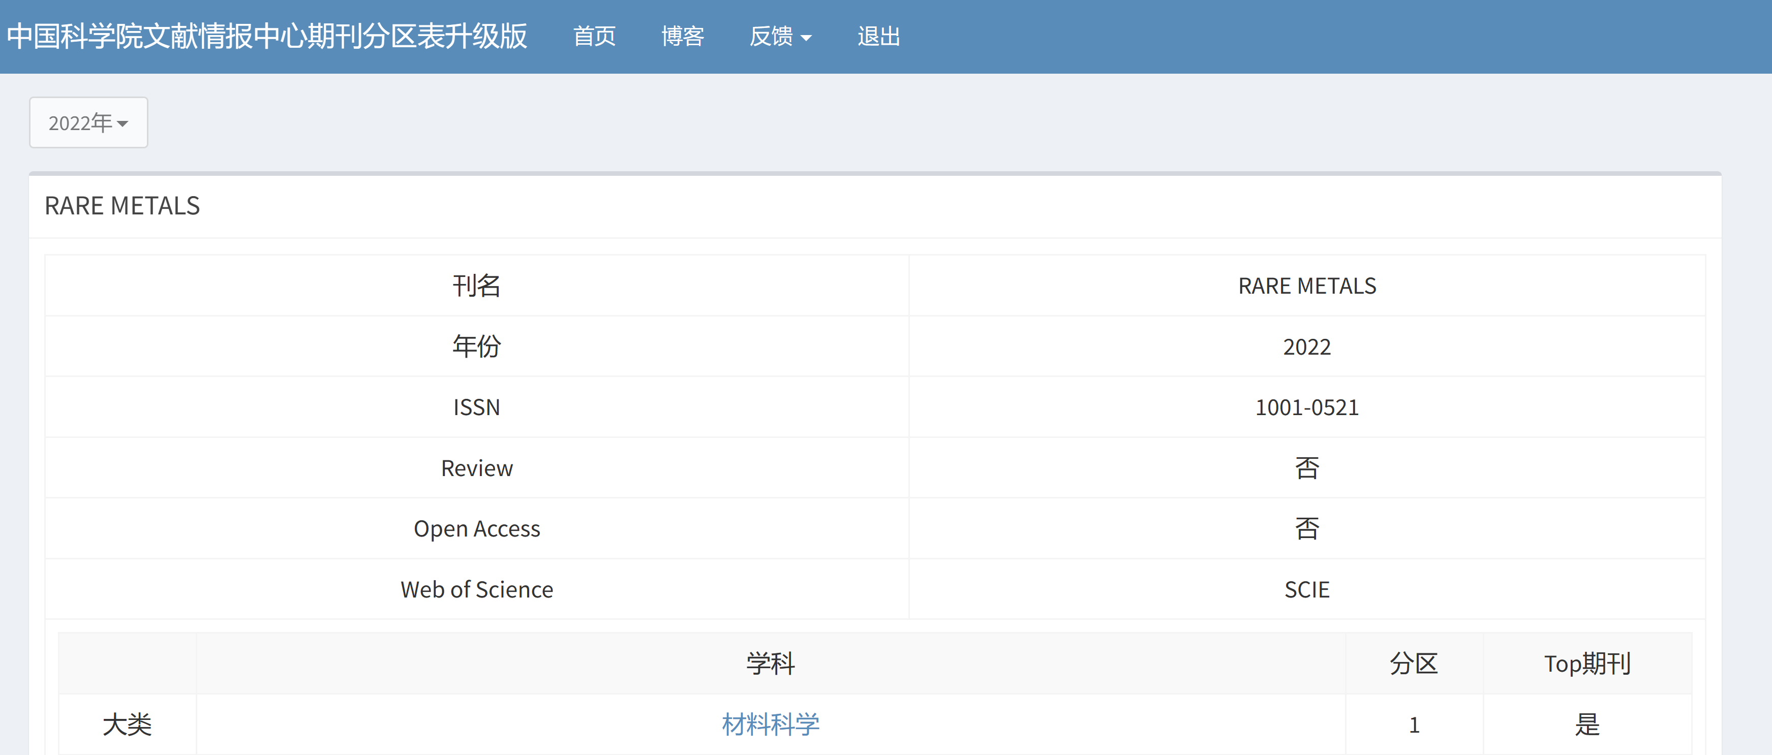
Task: Open the 材料科学 subject link
Action: pyautogui.click(x=771, y=724)
